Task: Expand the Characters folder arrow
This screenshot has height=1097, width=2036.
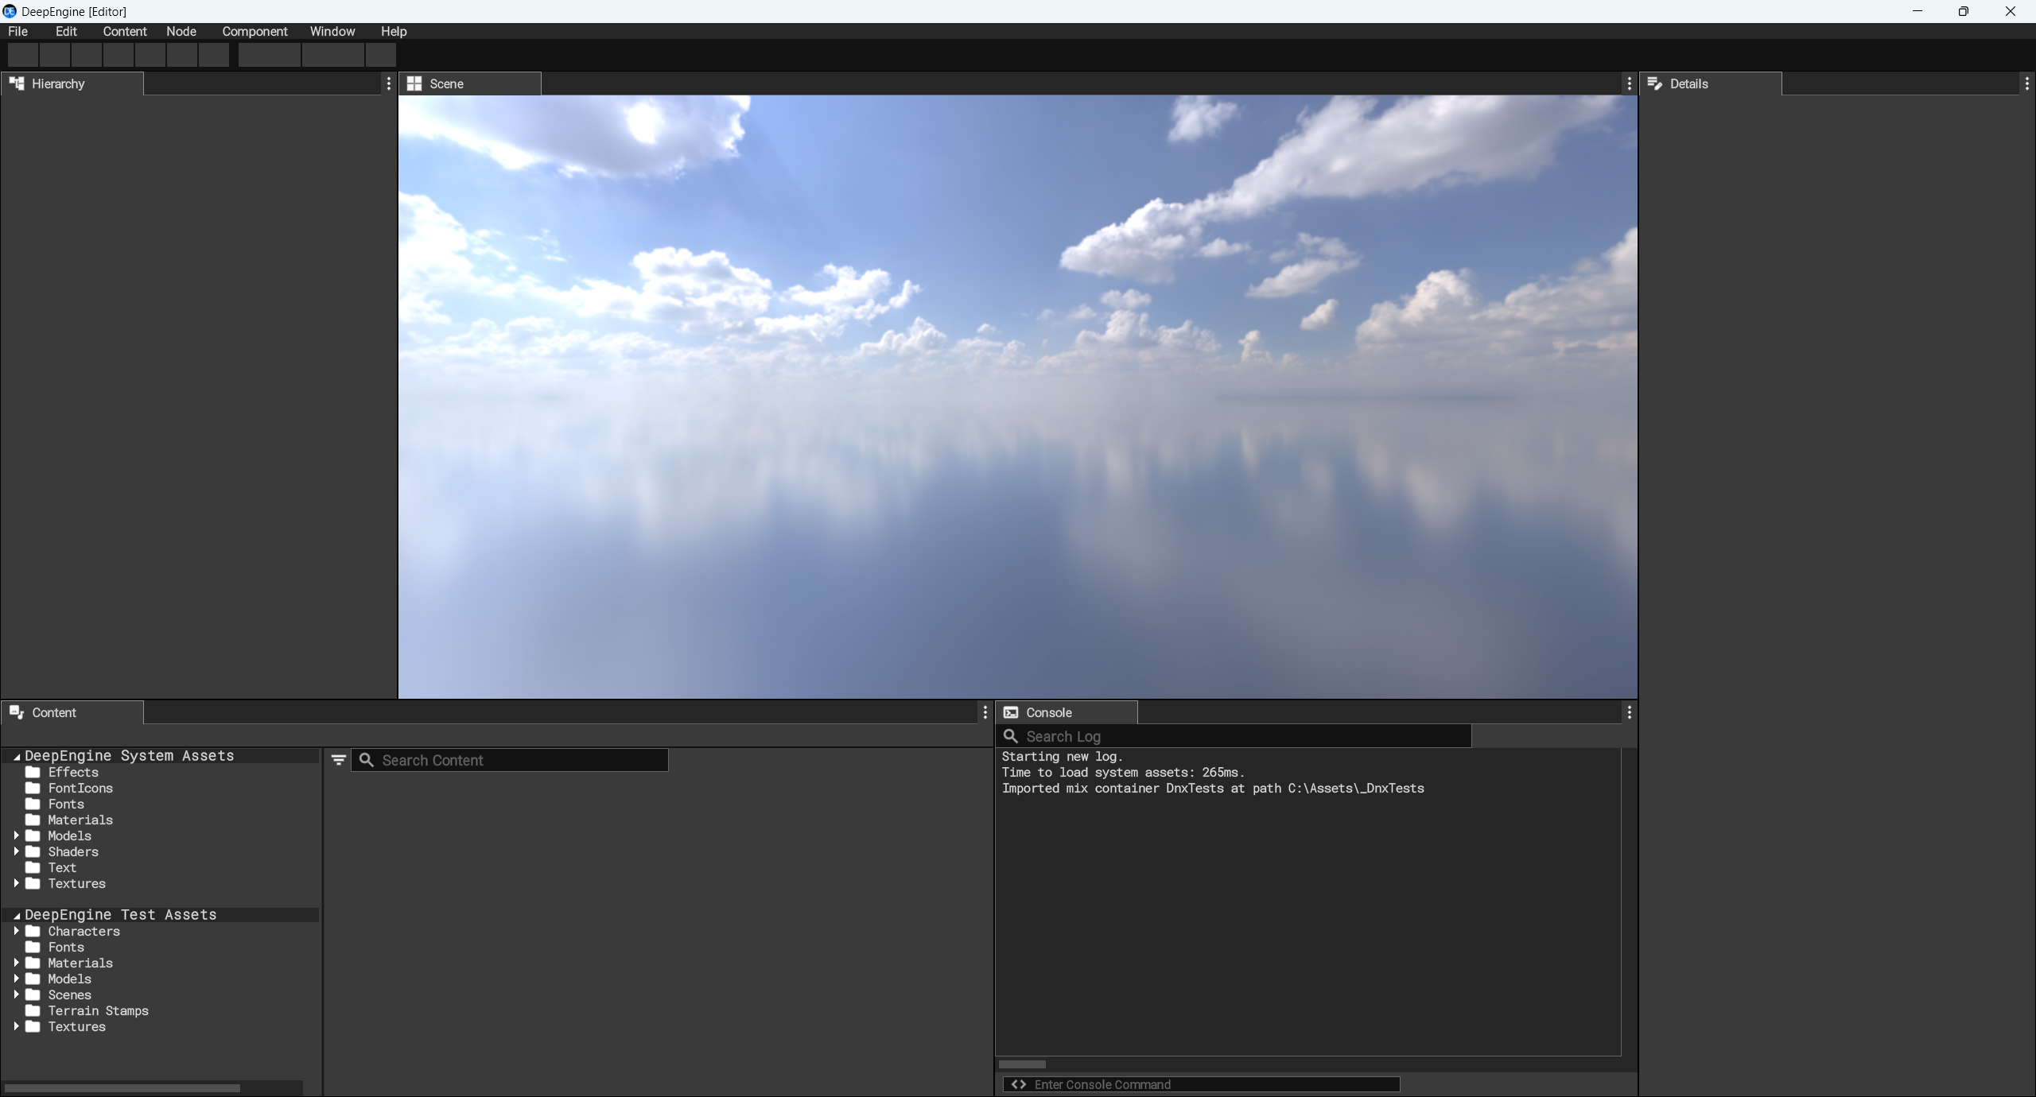Action: pos(16,931)
